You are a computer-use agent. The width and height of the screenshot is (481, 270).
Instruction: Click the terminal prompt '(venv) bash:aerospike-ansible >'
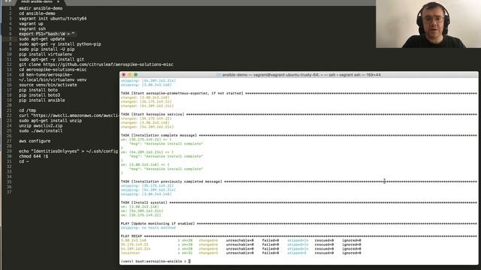(x=153, y=262)
